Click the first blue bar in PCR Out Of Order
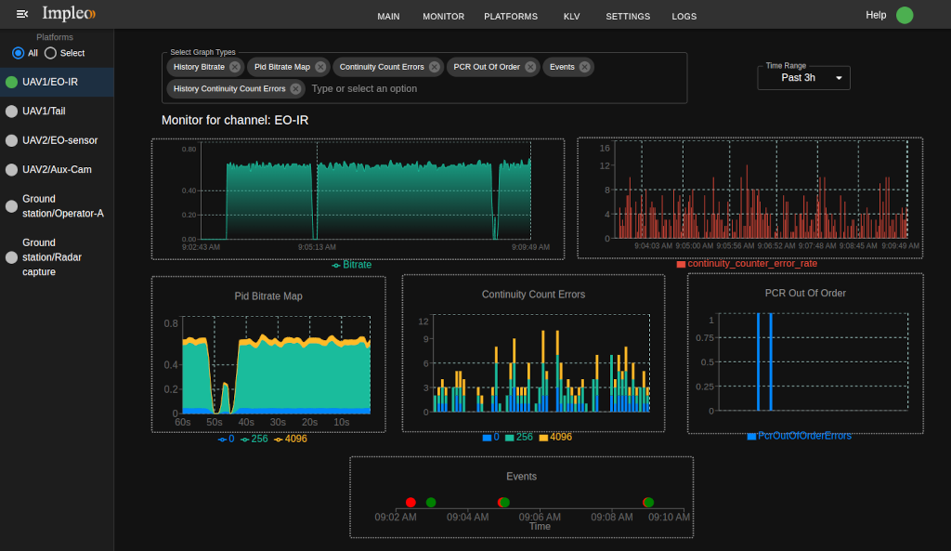Image resolution: width=951 pixels, height=551 pixels. click(758, 362)
